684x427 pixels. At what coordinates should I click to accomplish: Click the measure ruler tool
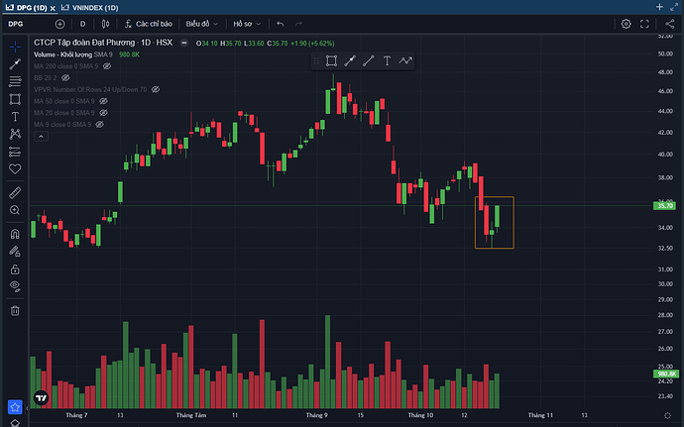click(x=15, y=192)
